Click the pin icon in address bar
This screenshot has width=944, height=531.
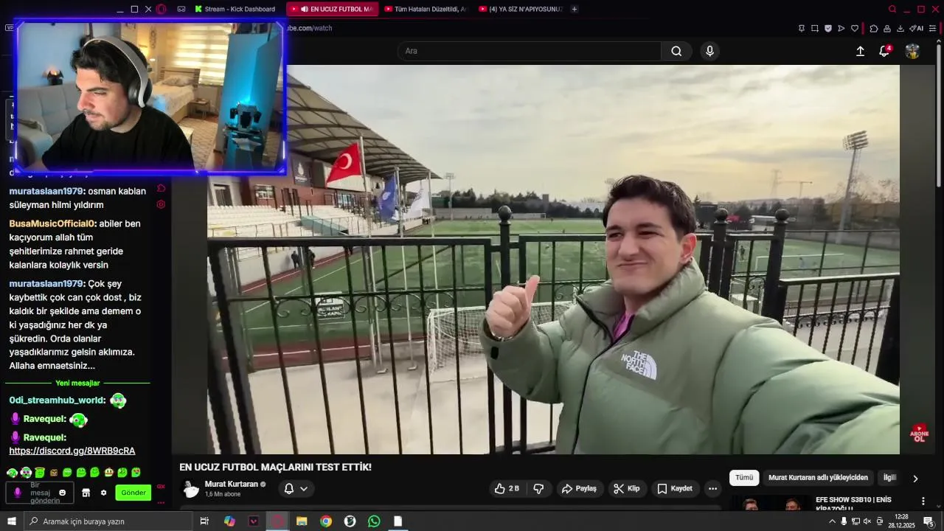coord(802,28)
